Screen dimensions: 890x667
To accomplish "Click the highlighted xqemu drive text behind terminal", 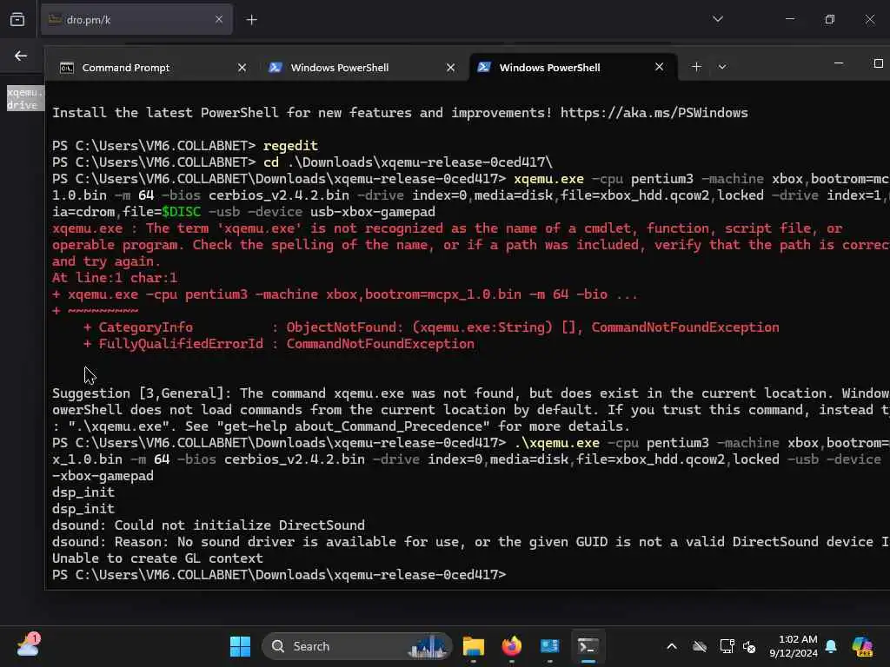I will [x=23, y=99].
